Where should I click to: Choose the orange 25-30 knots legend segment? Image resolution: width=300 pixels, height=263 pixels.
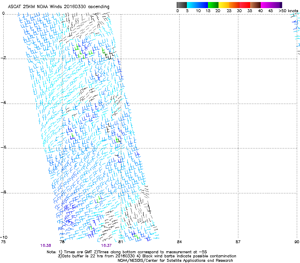pyautogui.click(x=234, y=5)
